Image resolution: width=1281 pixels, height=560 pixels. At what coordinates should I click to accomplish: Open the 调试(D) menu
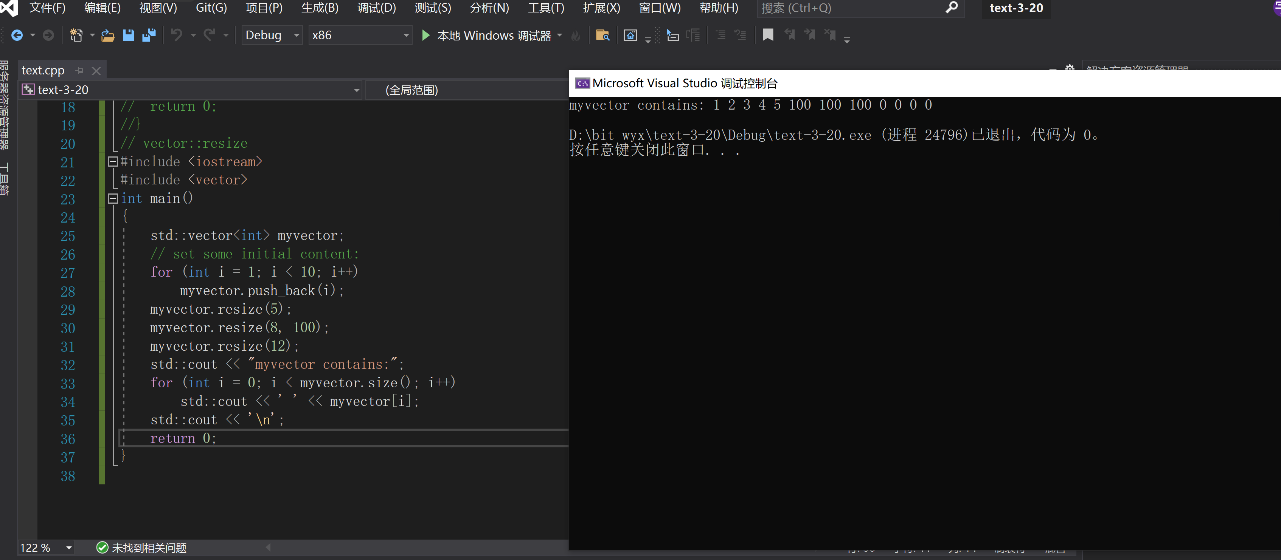376,8
